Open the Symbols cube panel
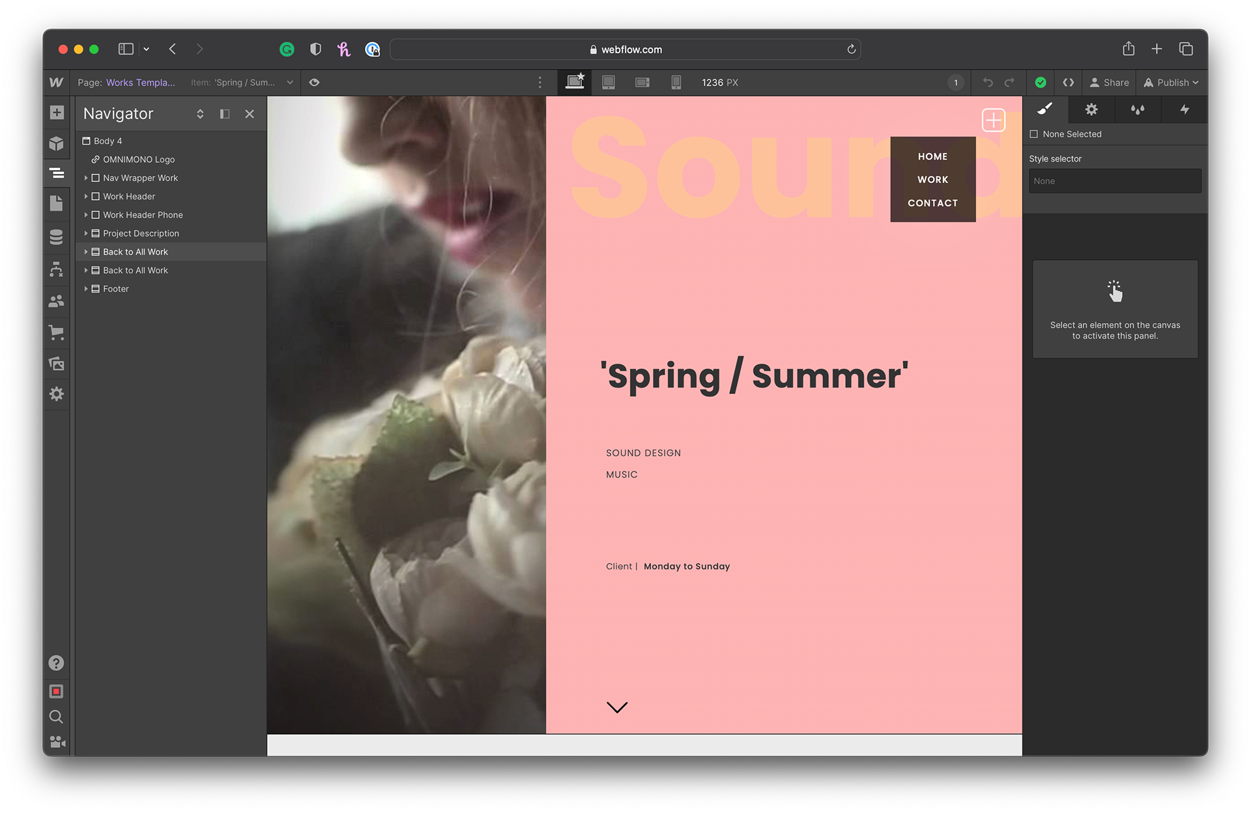Image resolution: width=1251 pixels, height=813 pixels. pos(57,143)
